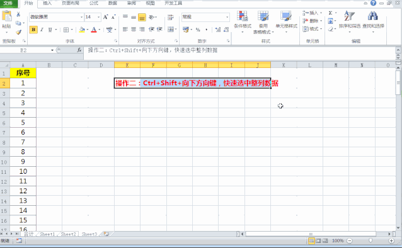The image size is (402, 248).
Task: Open Find and Select (查找和选择) binoculars
Action: click(373, 21)
